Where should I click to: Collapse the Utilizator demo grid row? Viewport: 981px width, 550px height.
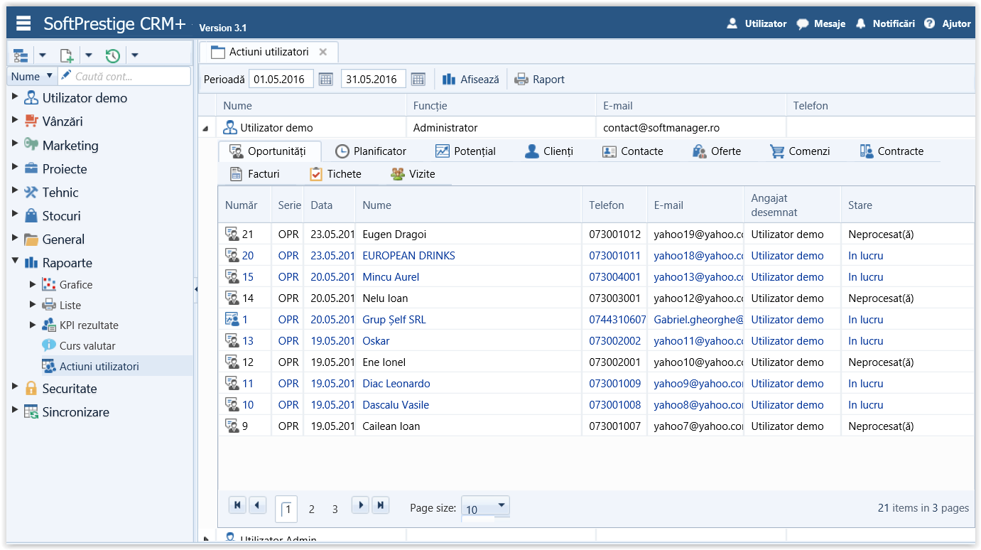(206, 129)
